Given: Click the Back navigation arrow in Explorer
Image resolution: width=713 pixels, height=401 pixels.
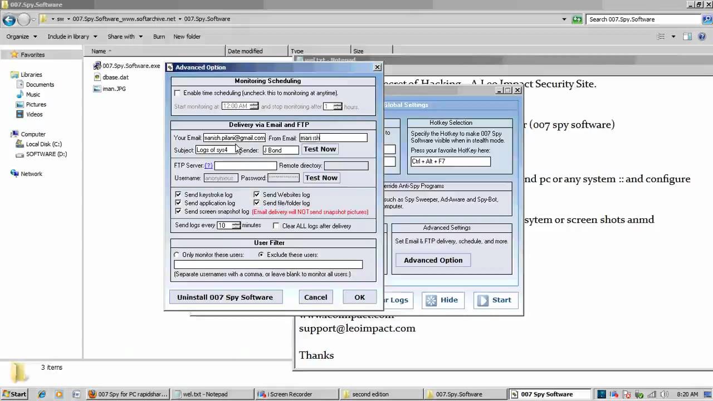Looking at the screenshot, I should [x=9, y=19].
